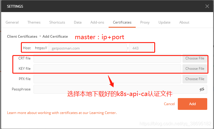Click the PFX file path field
Image resolution: width=214 pixels, height=129 pixels.
[x=107, y=79]
